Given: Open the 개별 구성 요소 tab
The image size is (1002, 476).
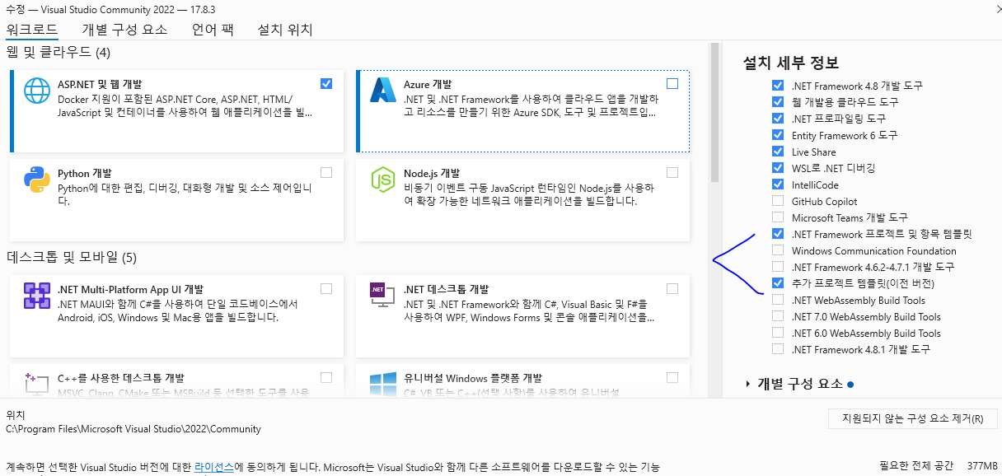Looking at the screenshot, I should coord(124,30).
